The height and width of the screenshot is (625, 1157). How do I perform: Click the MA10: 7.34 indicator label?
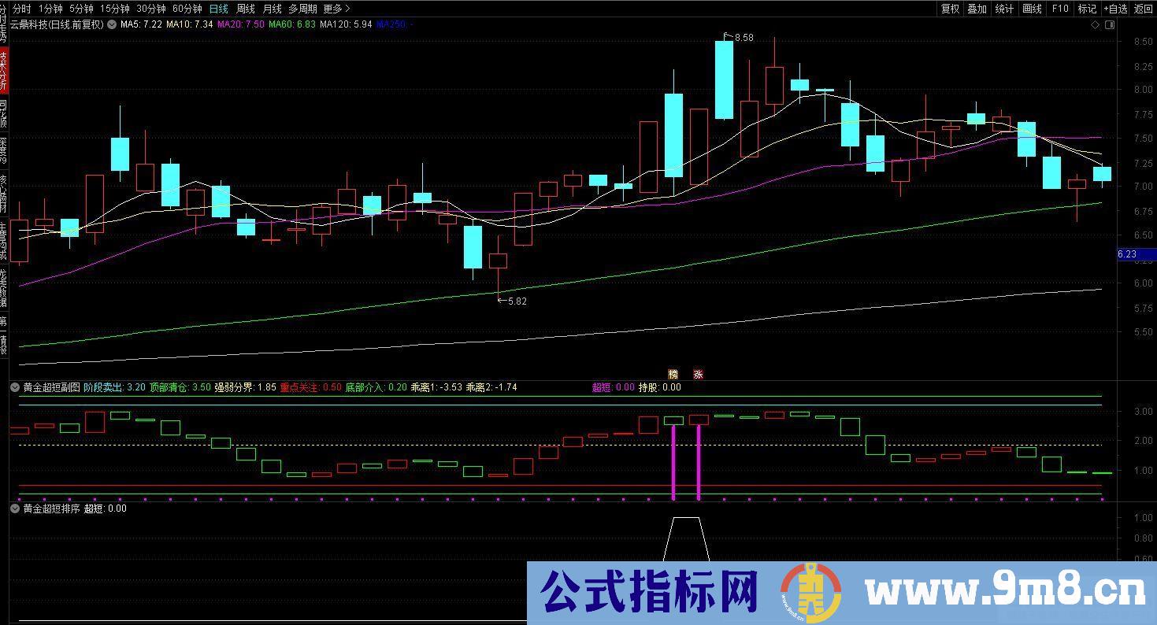(x=190, y=24)
